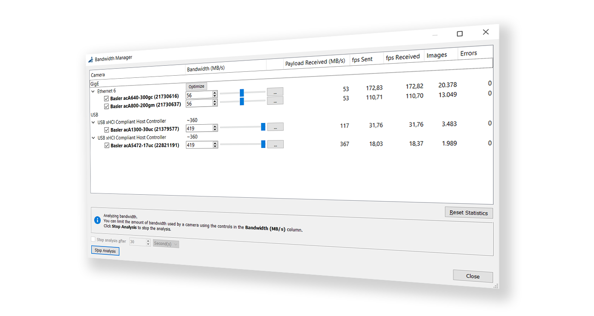Viewport: 594px width, 316px height.
Task: Click the Images value 13.049
Action: pyautogui.click(x=448, y=95)
